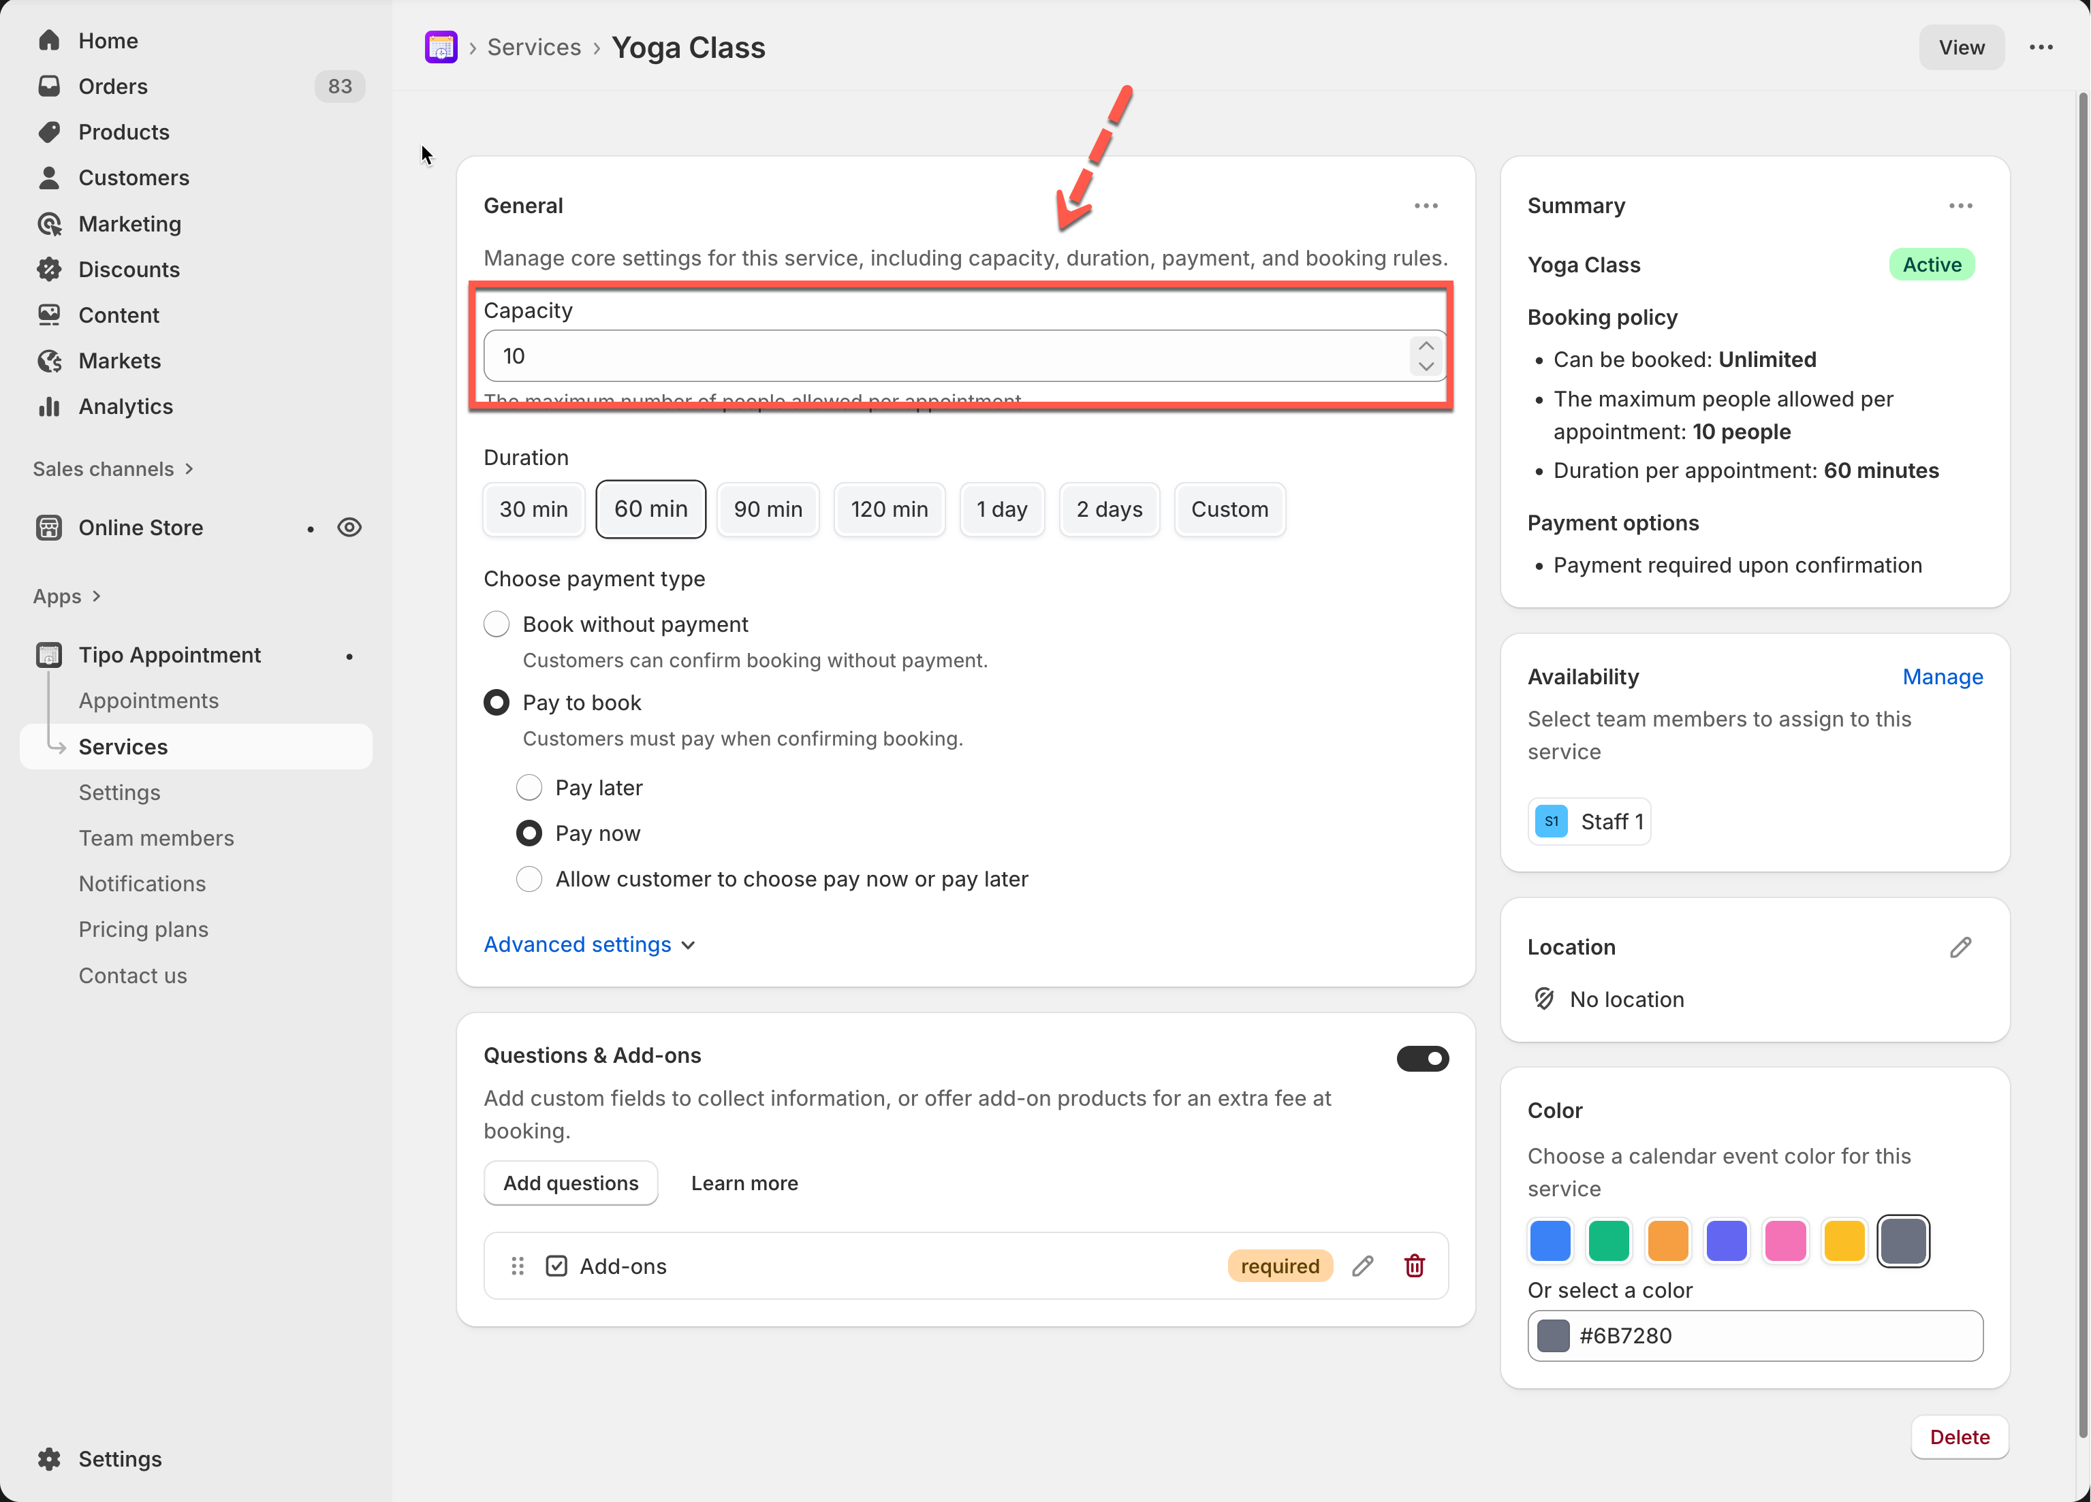Pick the green calendar color swatch
The image size is (2091, 1502).
[x=1608, y=1241]
